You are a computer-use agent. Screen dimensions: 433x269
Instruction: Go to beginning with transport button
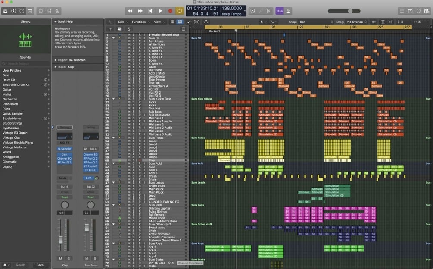pyautogui.click(x=150, y=11)
